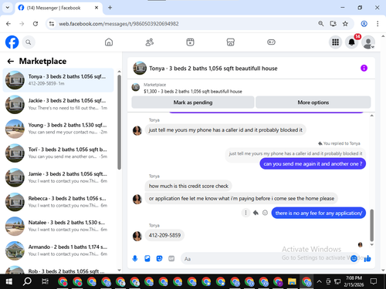Open Rebecca conversation

click(58, 202)
